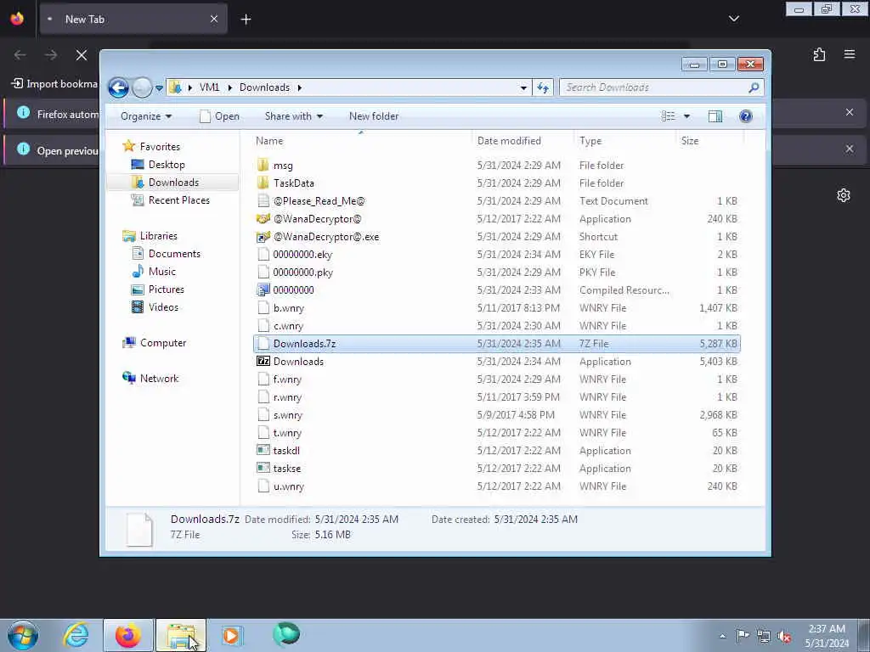Select Computer in the navigation pane
Screen dimensions: 870x652
[155, 343]
